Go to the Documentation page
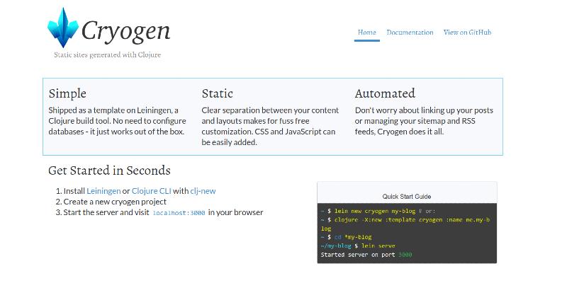 pyautogui.click(x=410, y=32)
